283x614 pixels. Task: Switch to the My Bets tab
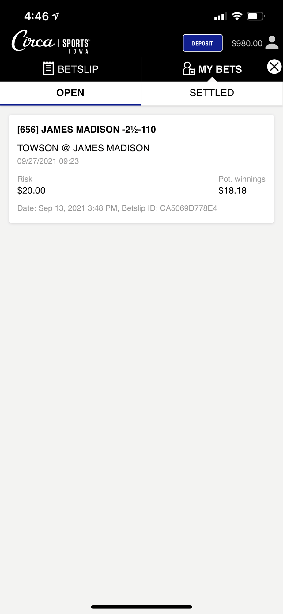coord(212,69)
